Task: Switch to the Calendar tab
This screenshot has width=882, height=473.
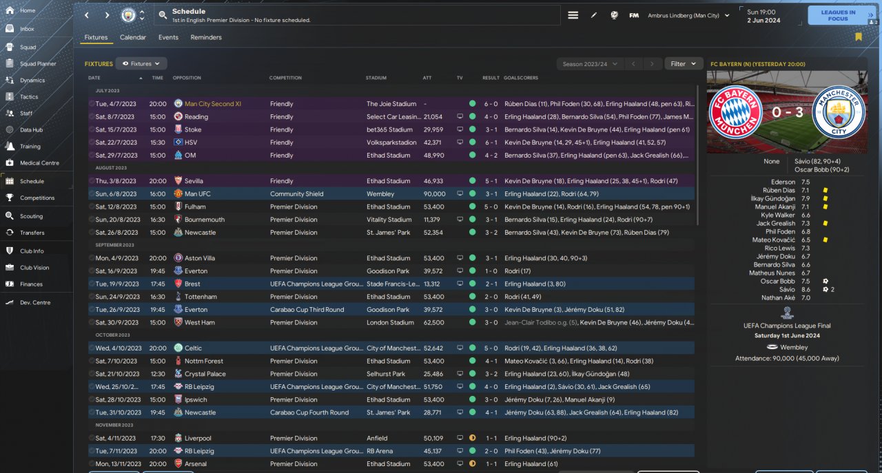Action: [133, 38]
